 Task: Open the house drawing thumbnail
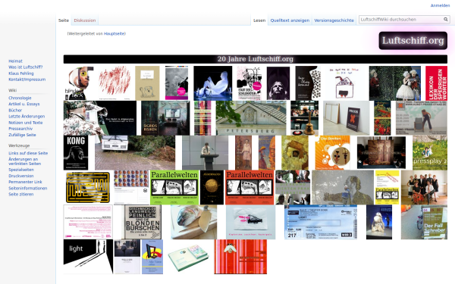click(x=345, y=83)
